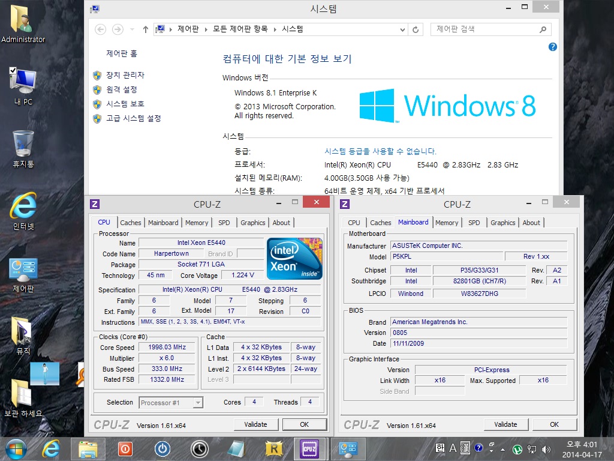Image resolution: width=614 pixels, height=461 pixels.
Task: Open Graphics tab in right CPU-Z window
Action: tap(503, 223)
